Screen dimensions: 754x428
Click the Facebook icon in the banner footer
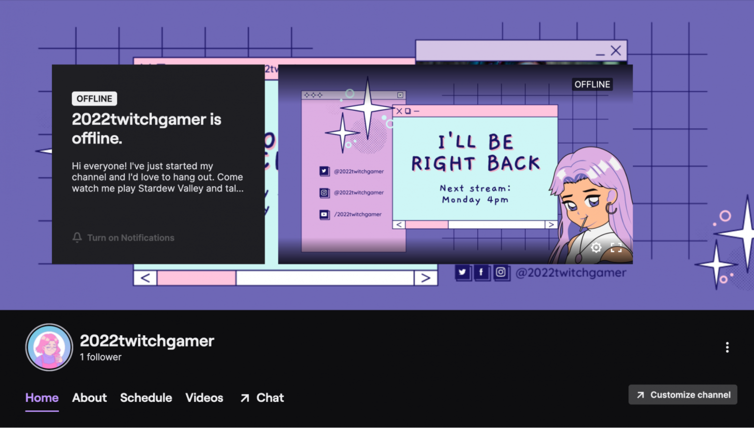[x=482, y=272]
